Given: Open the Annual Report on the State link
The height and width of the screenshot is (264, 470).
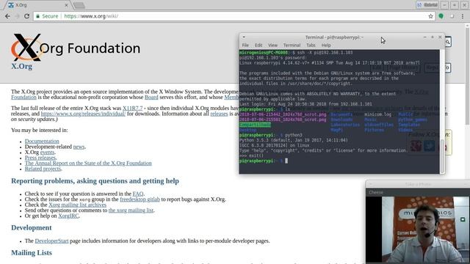Looking at the screenshot, I should click(88, 163).
